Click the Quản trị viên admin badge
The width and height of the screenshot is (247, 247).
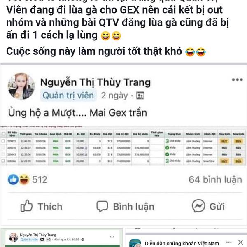68,96
